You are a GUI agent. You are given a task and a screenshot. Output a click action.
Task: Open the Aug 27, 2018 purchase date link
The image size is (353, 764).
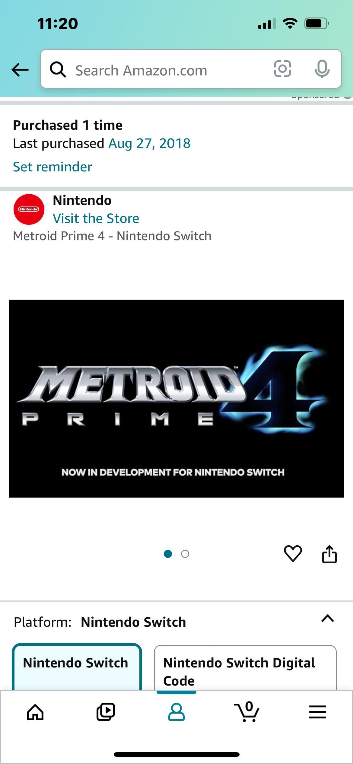149,143
